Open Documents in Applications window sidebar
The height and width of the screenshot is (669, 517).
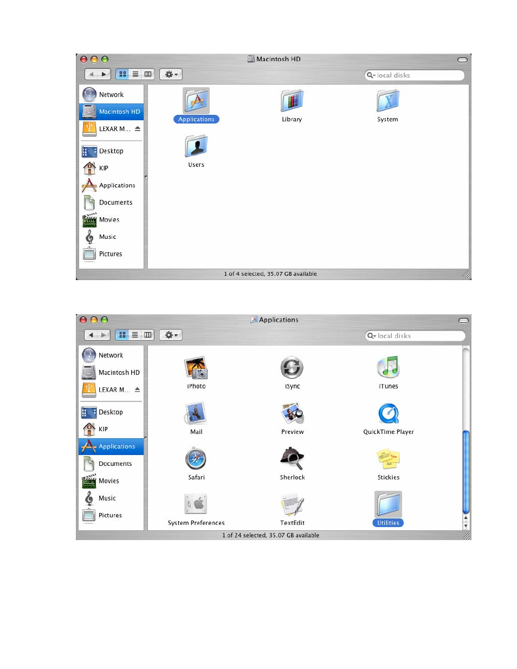[112, 464]
